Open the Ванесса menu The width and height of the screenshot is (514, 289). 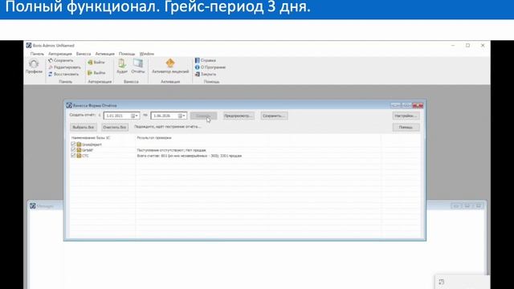[x=84, y=54]
